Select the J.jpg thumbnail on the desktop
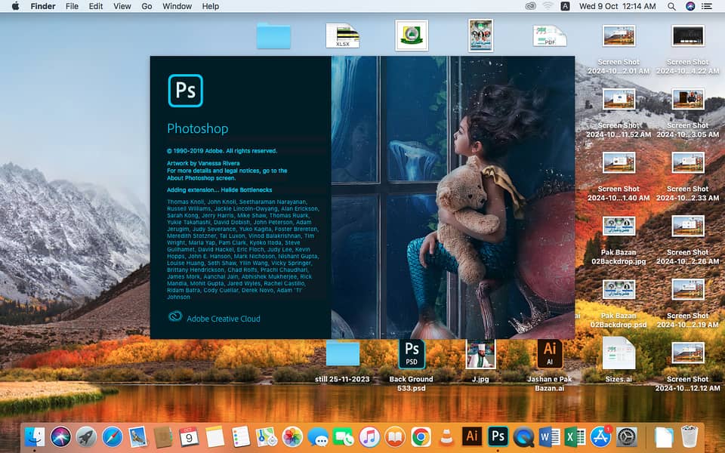 [x=481, y=353]
